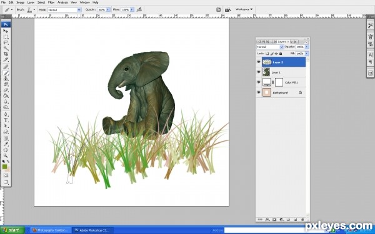The width and height of the screenshot is (375, 234).
Task: Toggle Lock position
Action: click(x=276, y=54)
